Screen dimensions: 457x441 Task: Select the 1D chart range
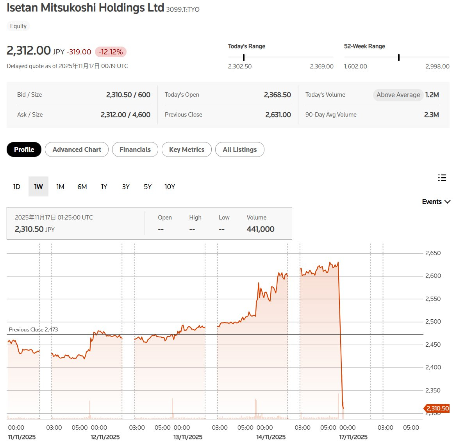click(17, 187)
